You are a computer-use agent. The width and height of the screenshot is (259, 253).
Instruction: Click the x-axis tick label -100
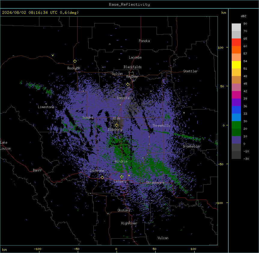tap(38, 249)
